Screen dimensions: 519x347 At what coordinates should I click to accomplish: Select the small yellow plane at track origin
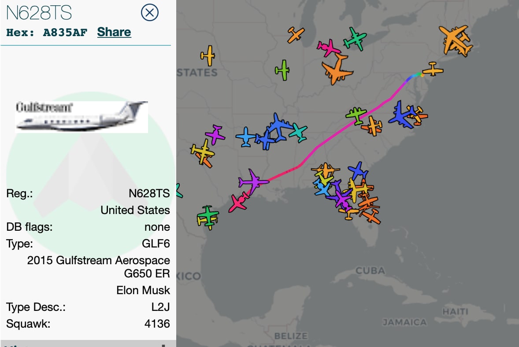click(432, 70)
